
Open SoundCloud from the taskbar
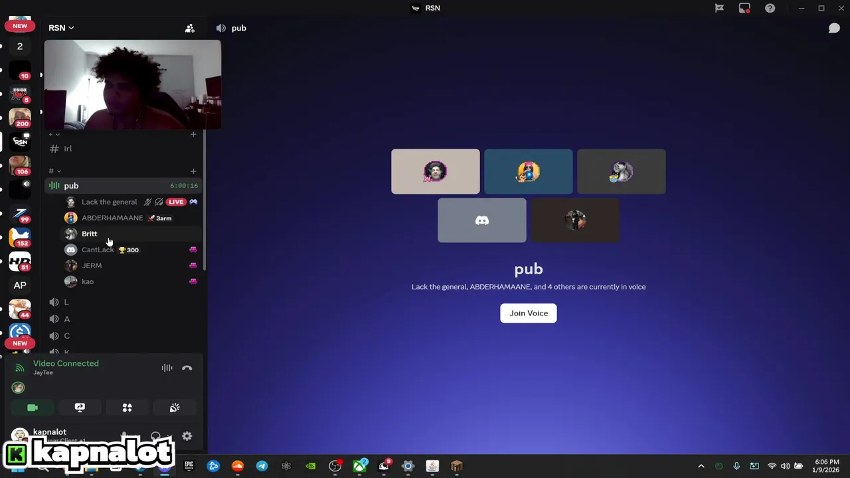[x=238, y=466]
